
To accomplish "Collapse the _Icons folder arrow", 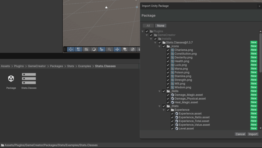I will pyautogui.click(x=159, y=46).
